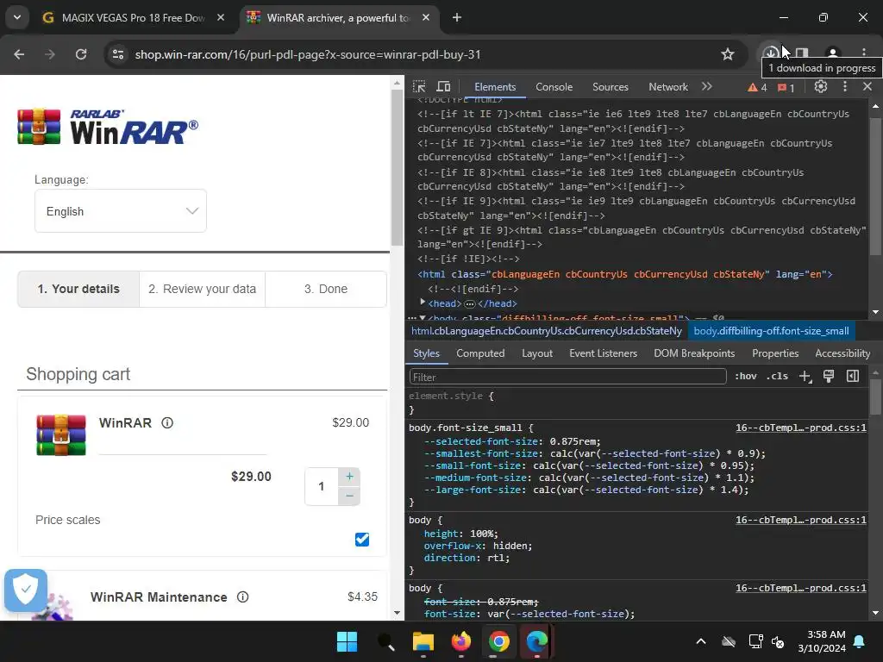The image size is (883, 662).
Task: Open File Explorer from taskbar
Action: point(423,641)
